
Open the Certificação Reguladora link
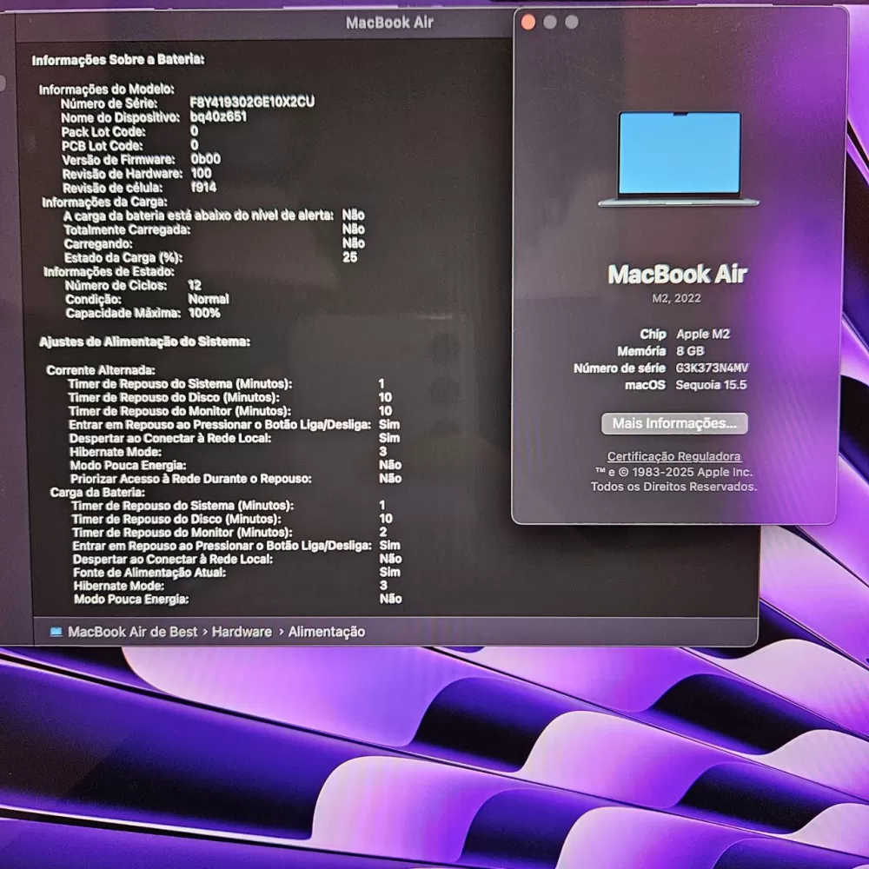pyautogui.click(x=674, y=456)
